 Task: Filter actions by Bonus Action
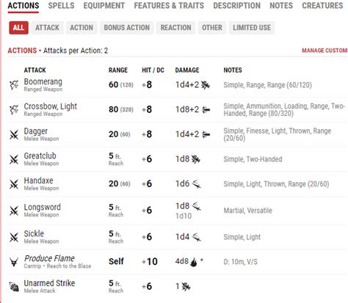[126, 28]
